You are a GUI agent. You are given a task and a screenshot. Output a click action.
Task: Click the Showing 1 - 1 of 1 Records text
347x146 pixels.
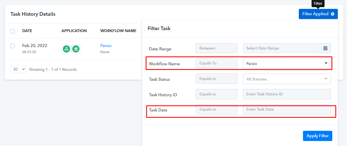click(53, 69)
